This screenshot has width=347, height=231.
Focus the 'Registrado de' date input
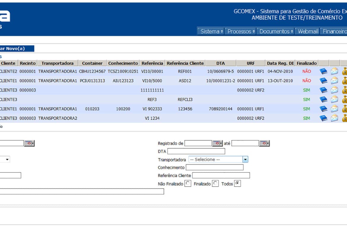click(x=198, y=143)
